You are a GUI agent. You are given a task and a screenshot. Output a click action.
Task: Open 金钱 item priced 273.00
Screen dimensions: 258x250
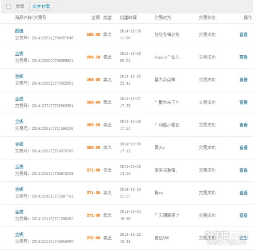pos(19,234)
